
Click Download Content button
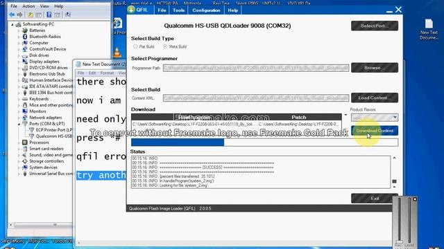point(375,131)
